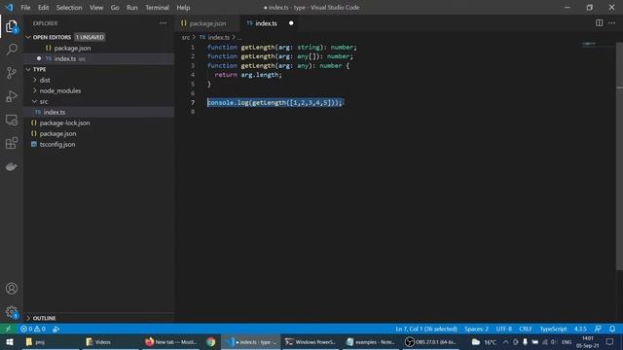
Task: Open the Windows action center icon
Action: [x=610, y=342]
